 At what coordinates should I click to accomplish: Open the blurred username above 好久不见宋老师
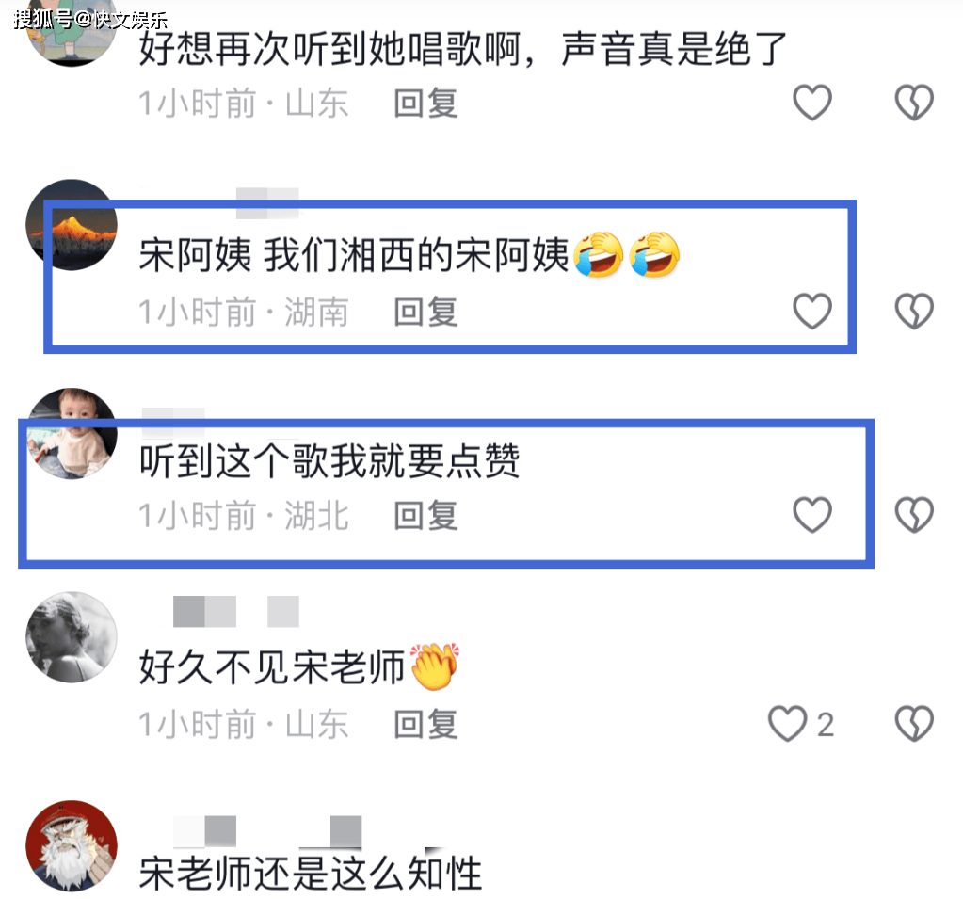(x=236, y=611)
